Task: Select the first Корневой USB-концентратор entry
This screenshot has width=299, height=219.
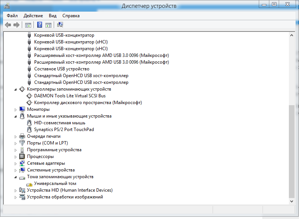Action: click(x=64, y=35)
